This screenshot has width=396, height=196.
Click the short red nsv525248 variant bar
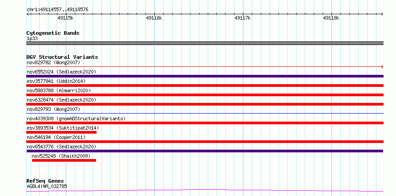pos(64,160)
